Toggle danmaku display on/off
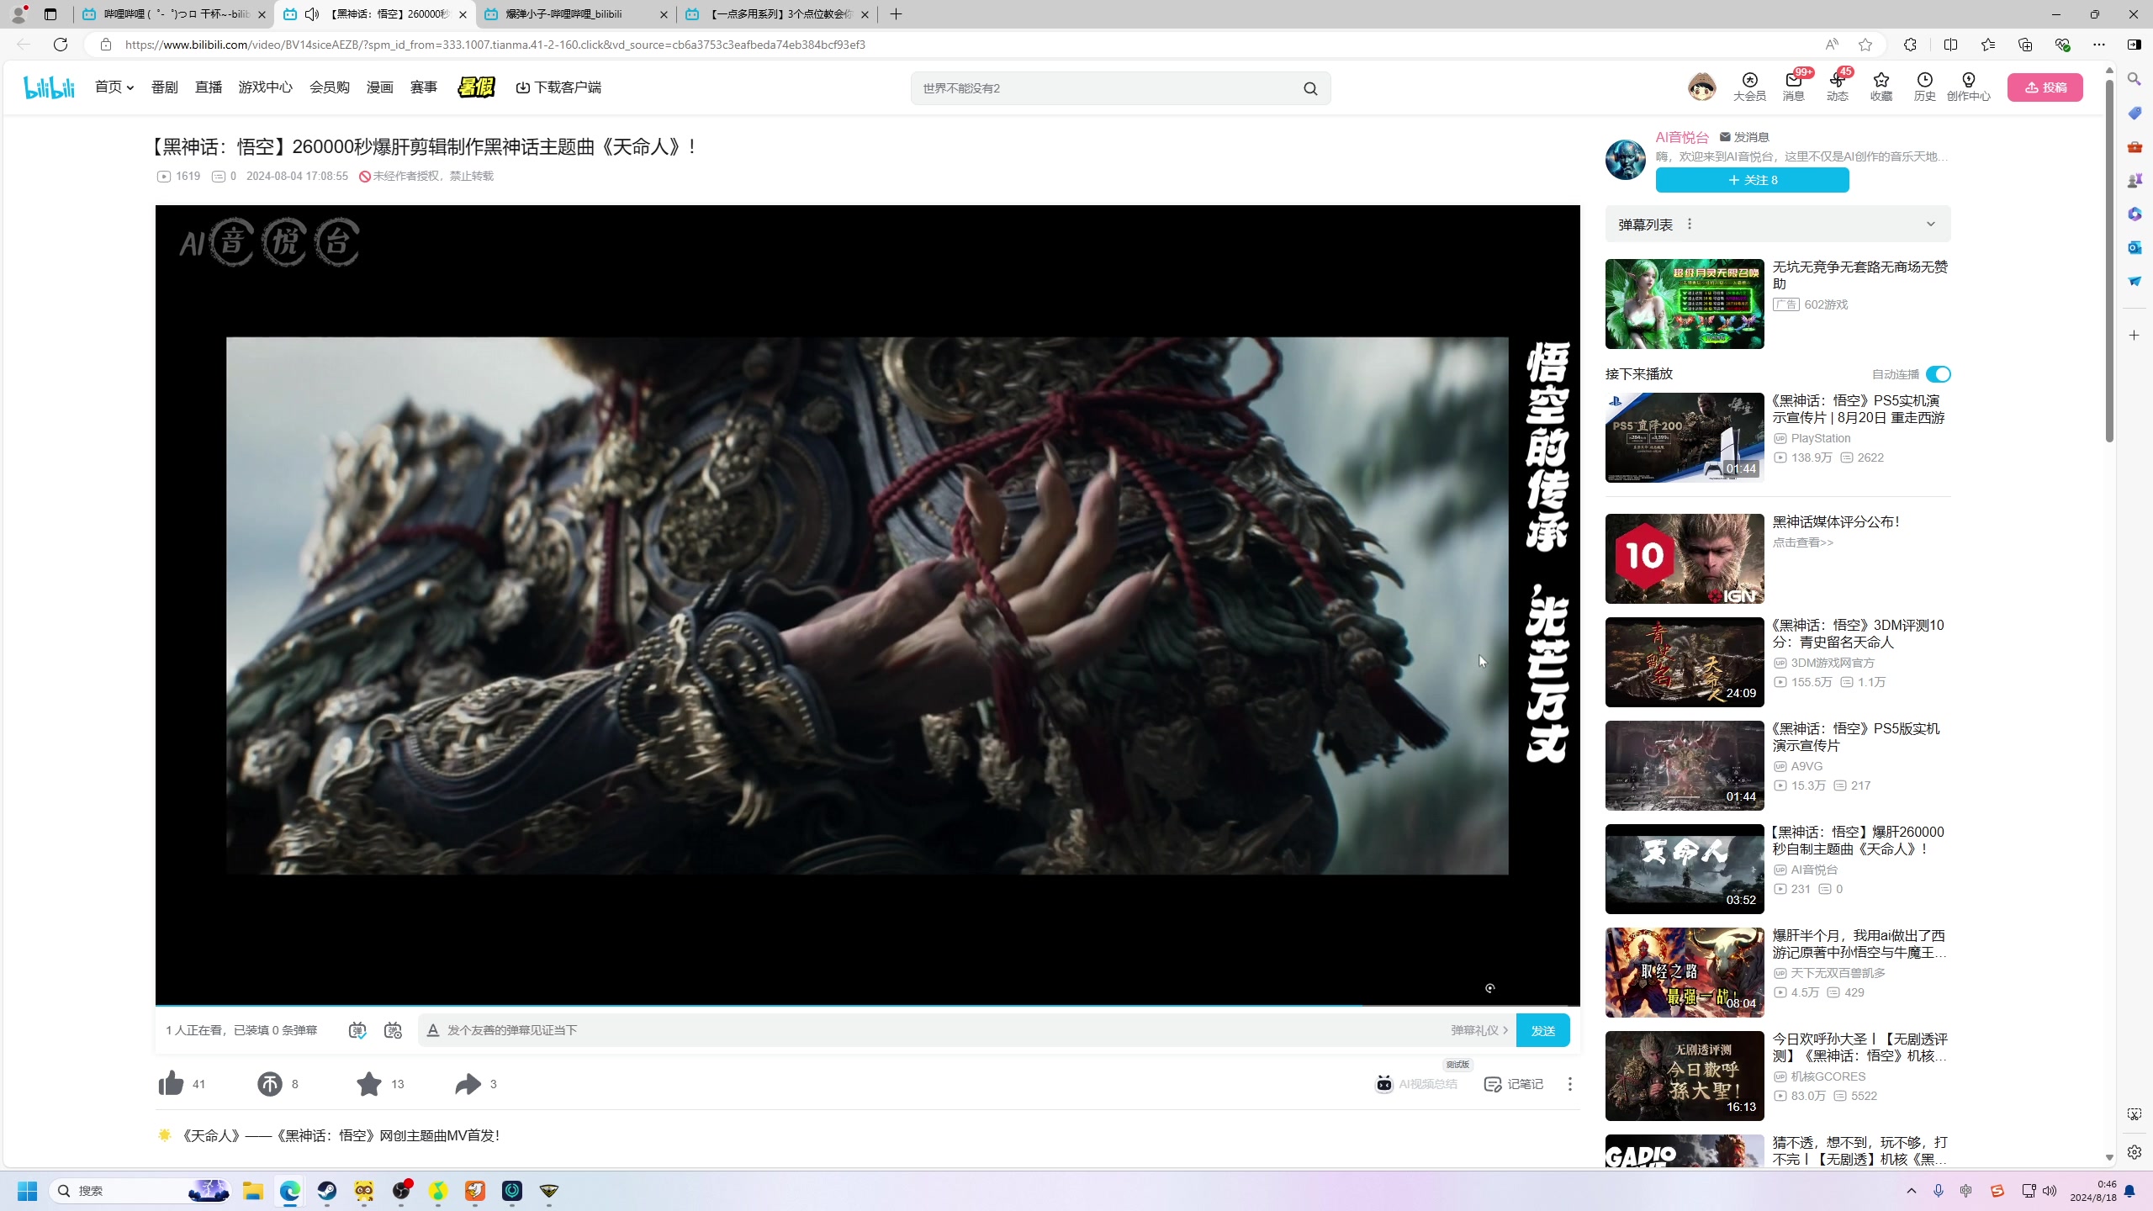 (x=357, y=1029)
